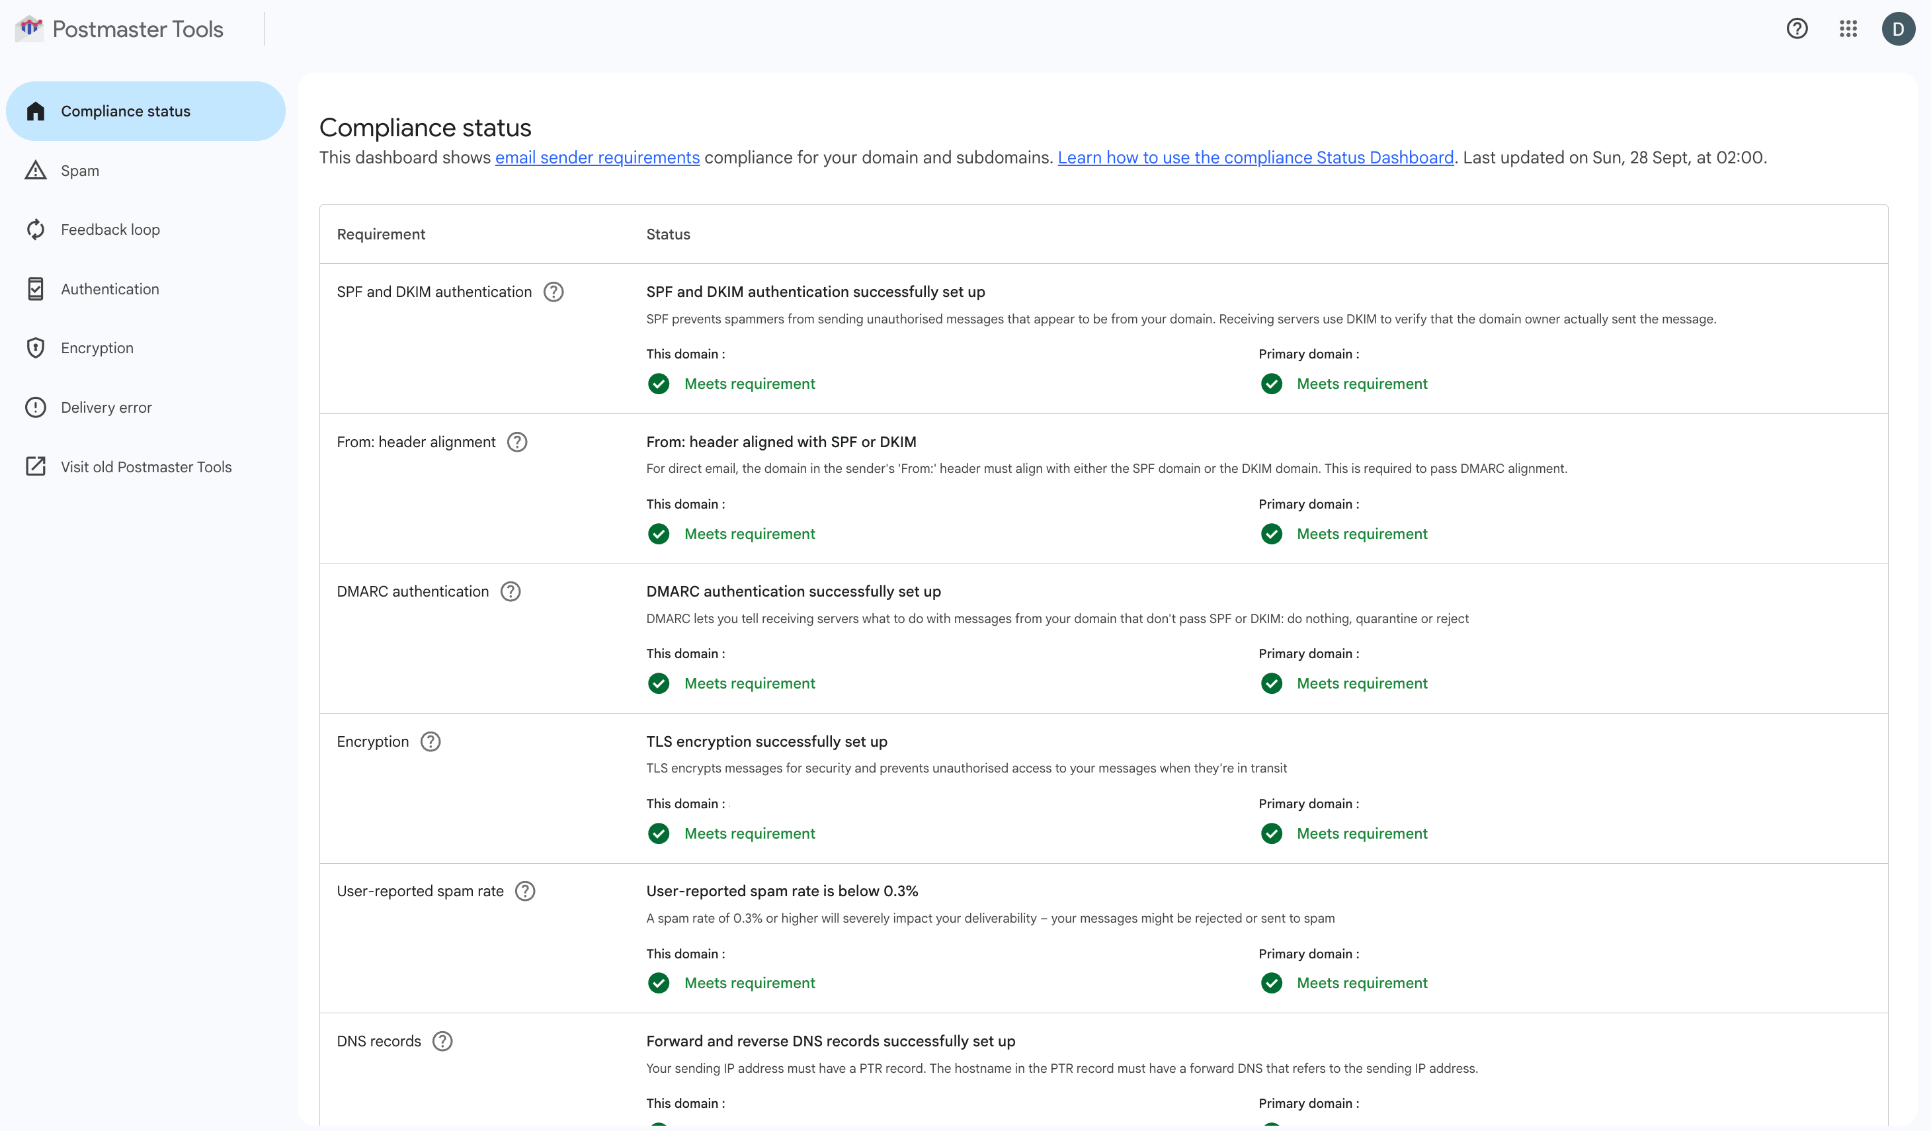Click the Postmaster Tools logo icon

[x=29, y=28]
